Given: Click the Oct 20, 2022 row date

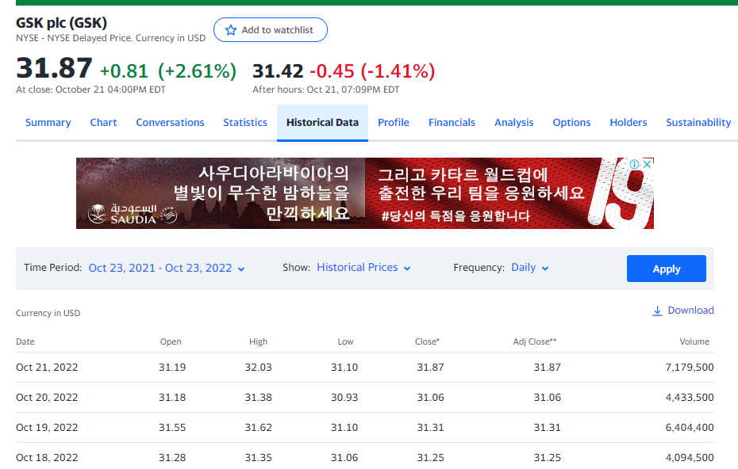Looking at the screenshot, I should (x=47, y=398).
